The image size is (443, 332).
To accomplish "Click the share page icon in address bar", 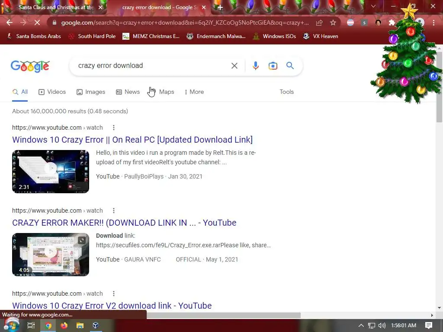I will pos(319,22).
